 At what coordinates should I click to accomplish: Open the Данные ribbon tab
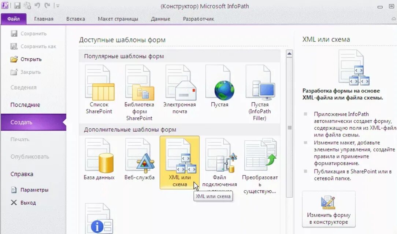160,19
